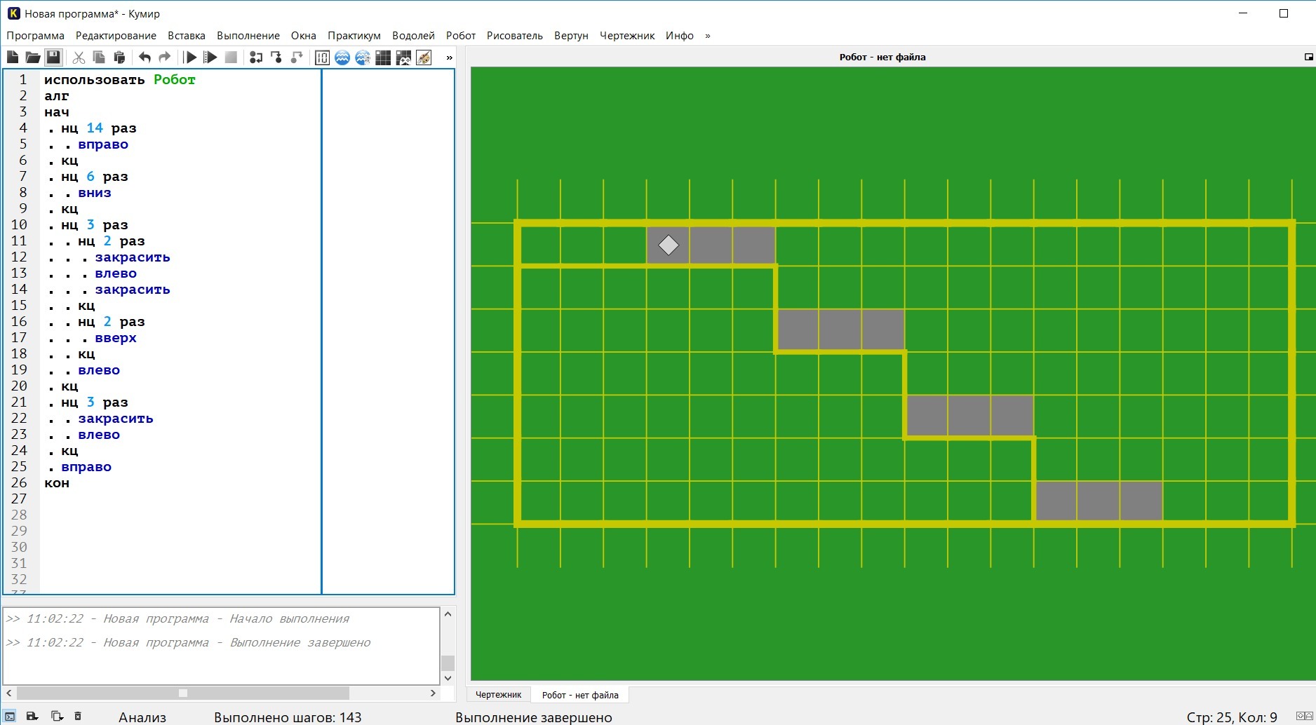Image resolution: width=1316 pixels, height=725 pixels.
Task: Open the Программа menu
Action: [36, 36]
